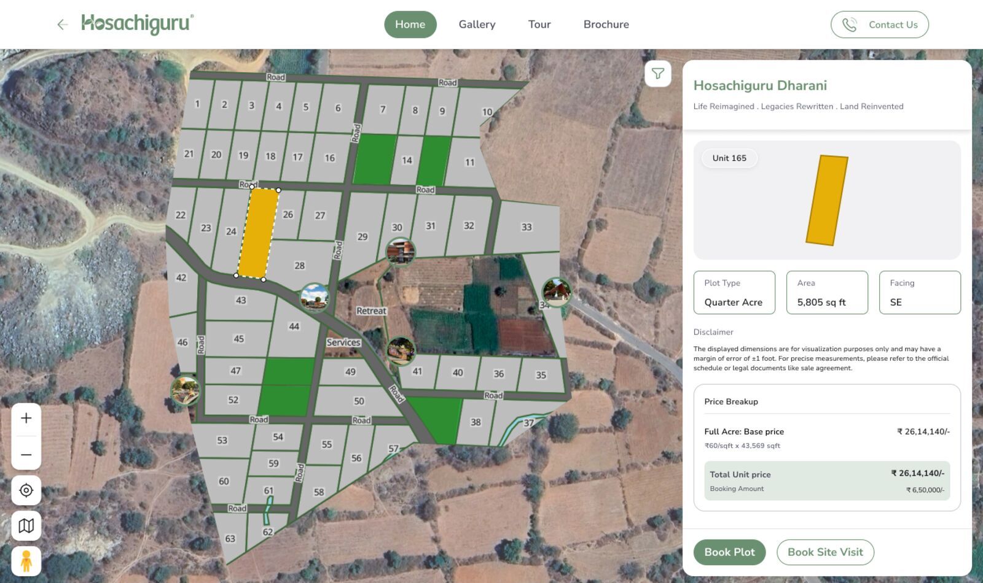The width and height of the screenshot is (983, 583).
Task: Click the Unit 165 label chip
Action: [730, 158]
